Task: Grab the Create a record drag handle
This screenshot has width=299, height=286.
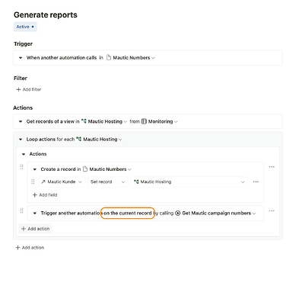Action: (21, 167)
